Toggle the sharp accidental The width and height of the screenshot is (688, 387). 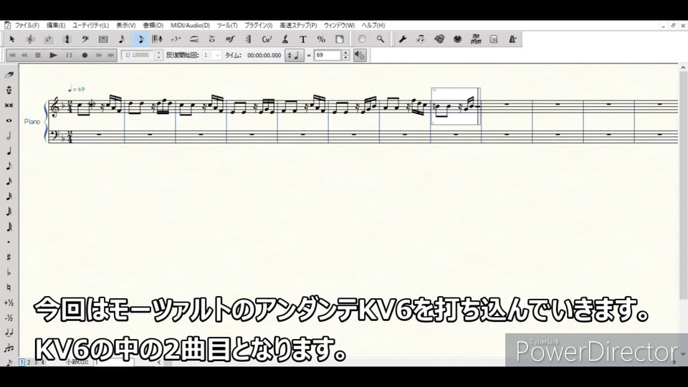click(x=9, y=257)
